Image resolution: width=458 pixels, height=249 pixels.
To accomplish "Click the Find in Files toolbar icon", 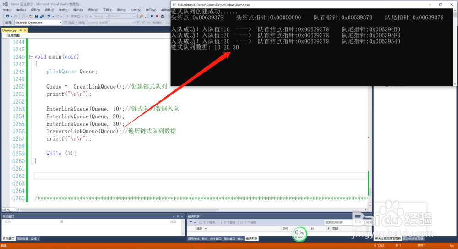I will (x=141, y=16).
